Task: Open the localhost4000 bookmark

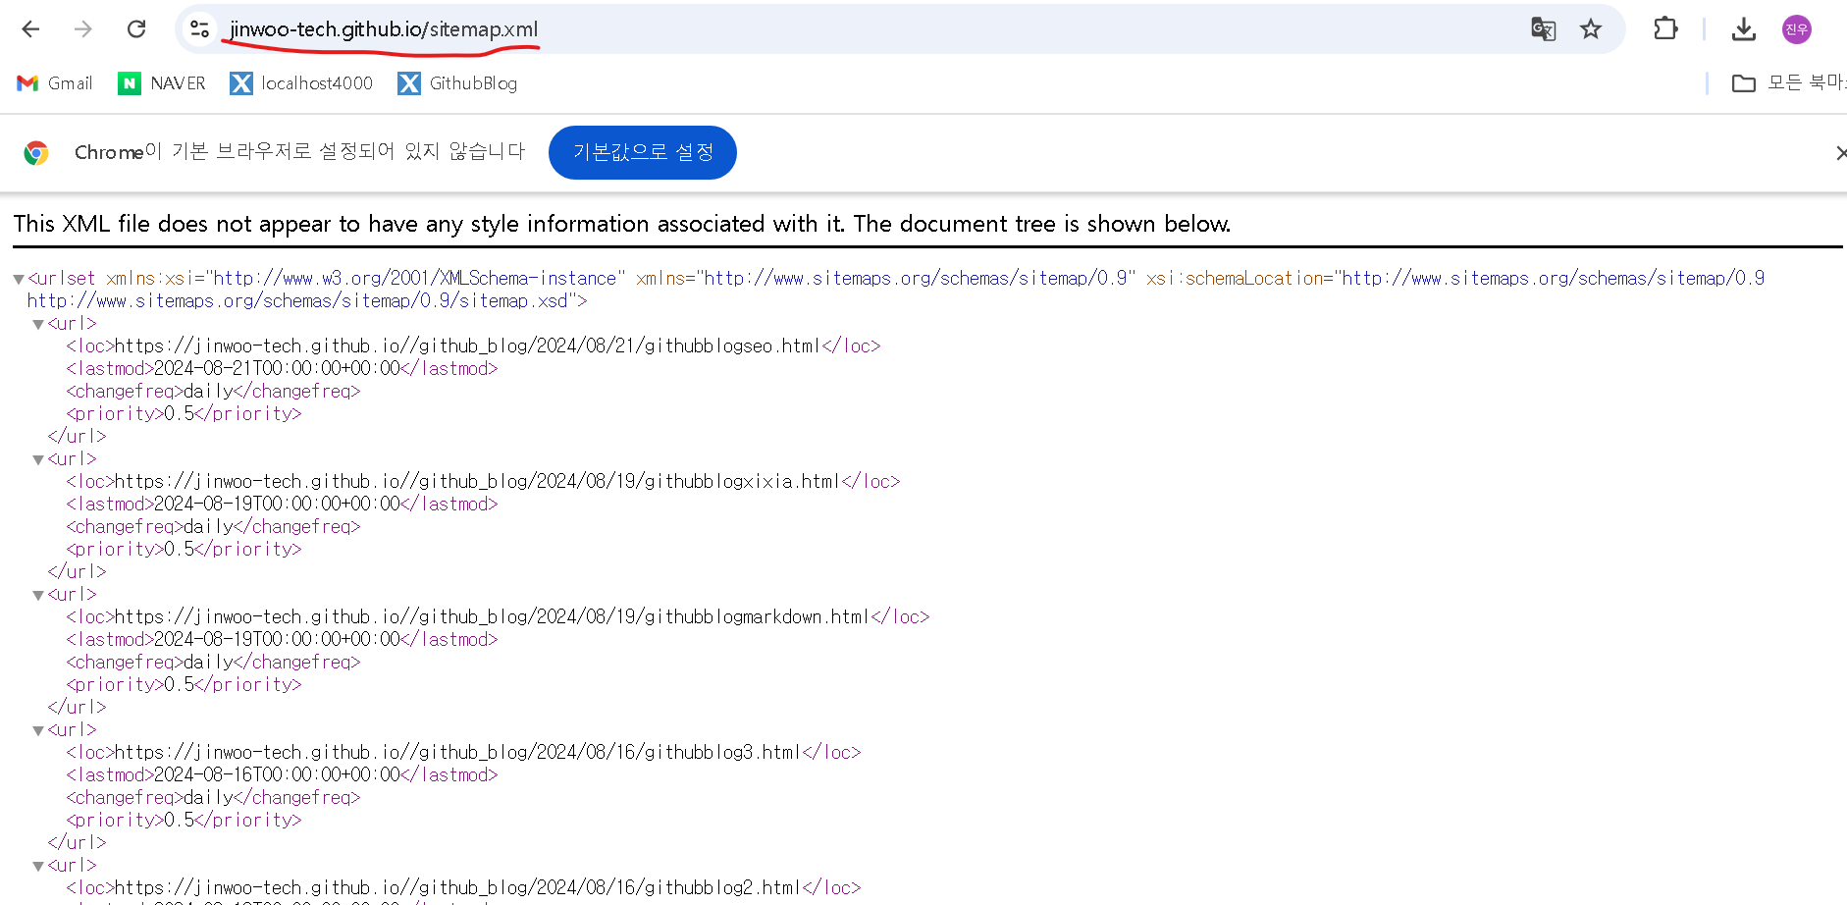Action: 301,83
